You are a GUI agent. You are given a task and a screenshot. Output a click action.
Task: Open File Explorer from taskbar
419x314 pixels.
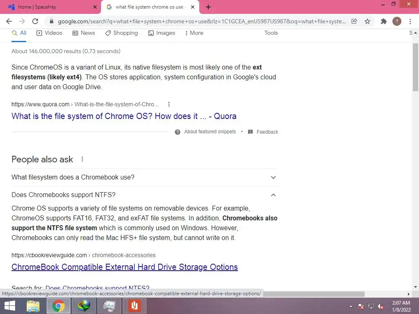[x=33, y=306]
